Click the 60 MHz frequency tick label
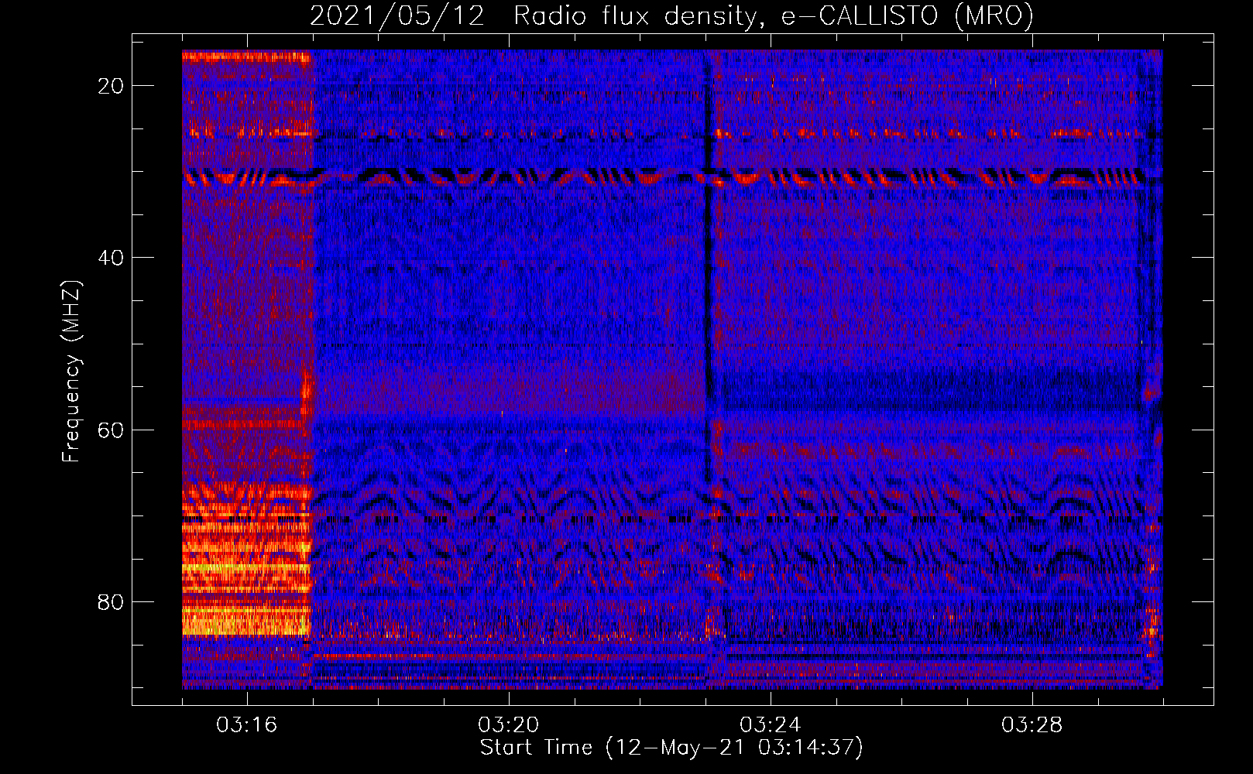1253x774 pixels. pos(111,430)
